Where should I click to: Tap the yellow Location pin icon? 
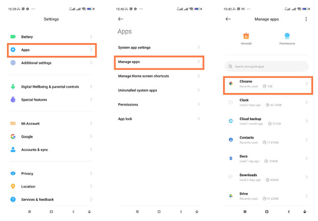(13, 186)
